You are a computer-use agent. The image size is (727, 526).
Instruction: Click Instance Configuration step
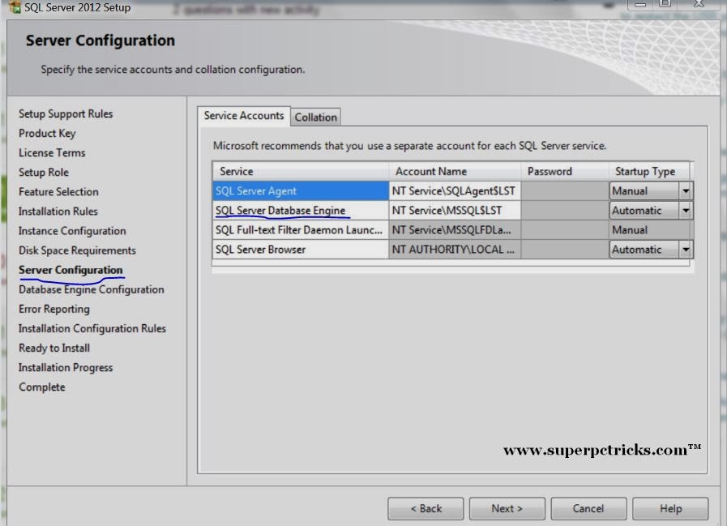72,230
